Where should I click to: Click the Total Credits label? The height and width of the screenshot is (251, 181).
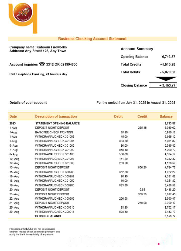131,65
